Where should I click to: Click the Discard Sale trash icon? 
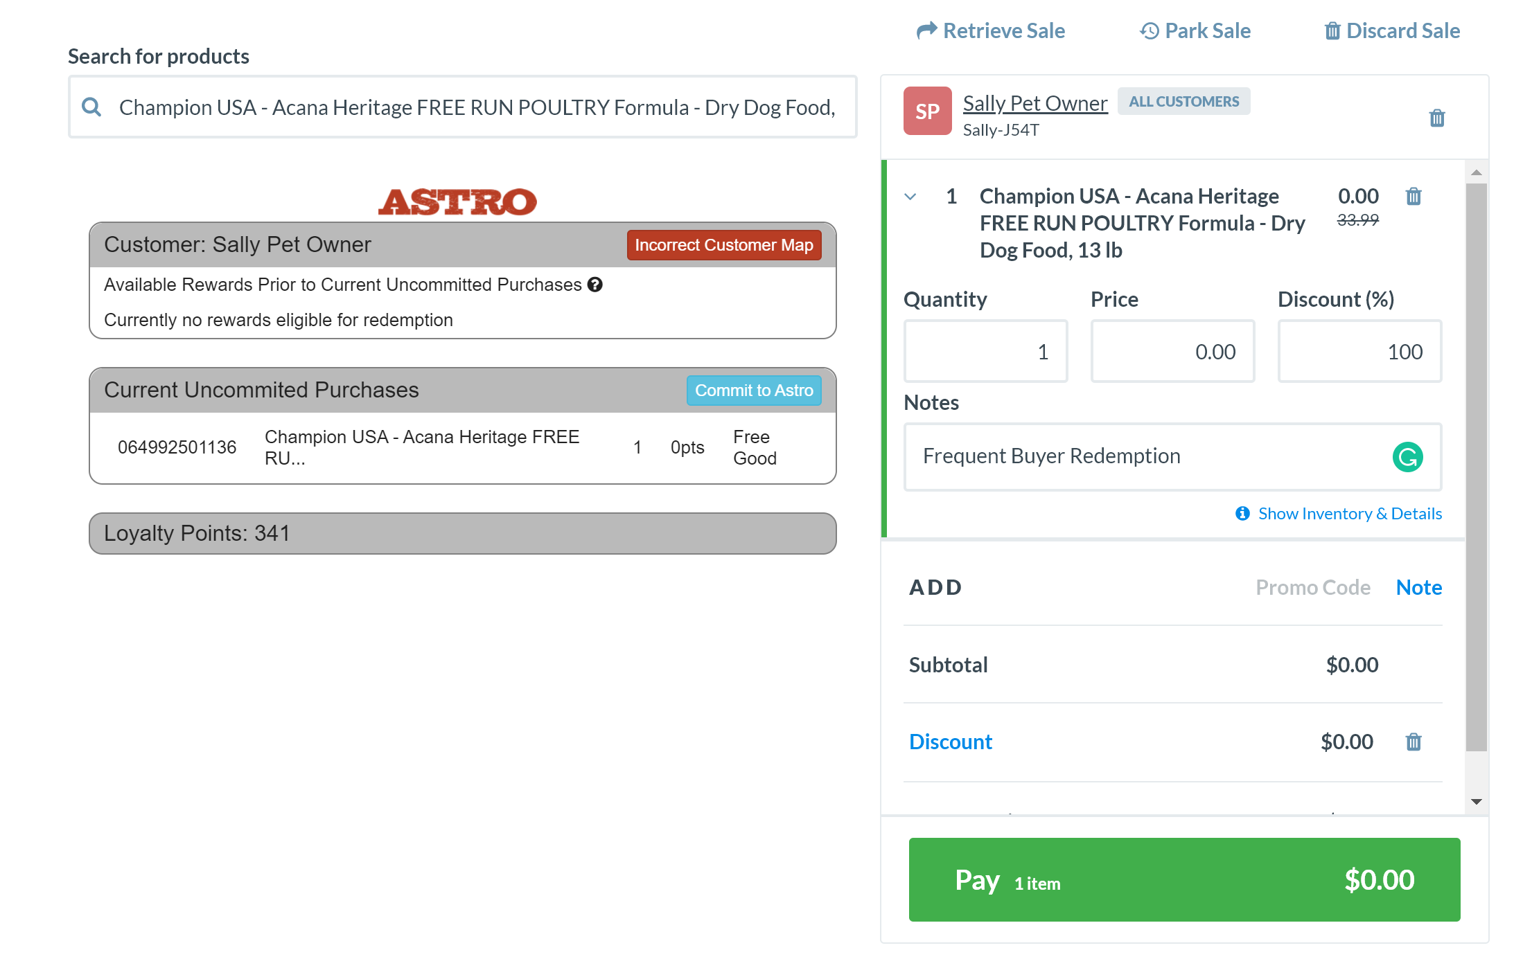[x=1332, y=30]
